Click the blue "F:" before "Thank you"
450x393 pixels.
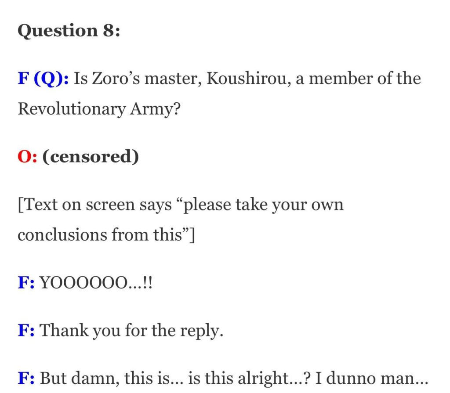(26, 331)
